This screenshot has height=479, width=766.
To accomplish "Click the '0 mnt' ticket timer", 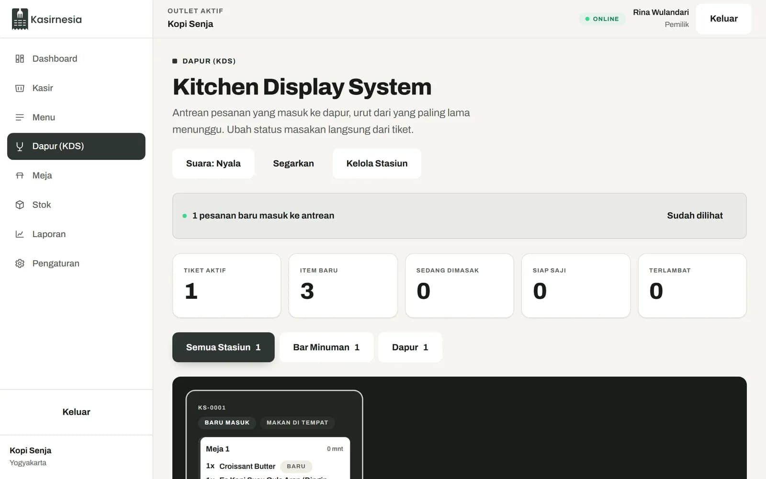I will coord(335,449).
